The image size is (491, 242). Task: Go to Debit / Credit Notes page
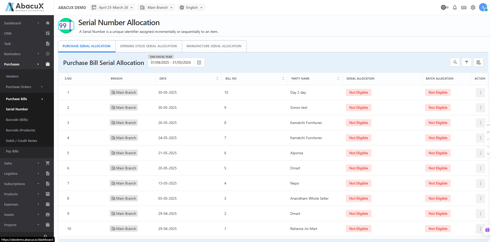coord(22,141)
